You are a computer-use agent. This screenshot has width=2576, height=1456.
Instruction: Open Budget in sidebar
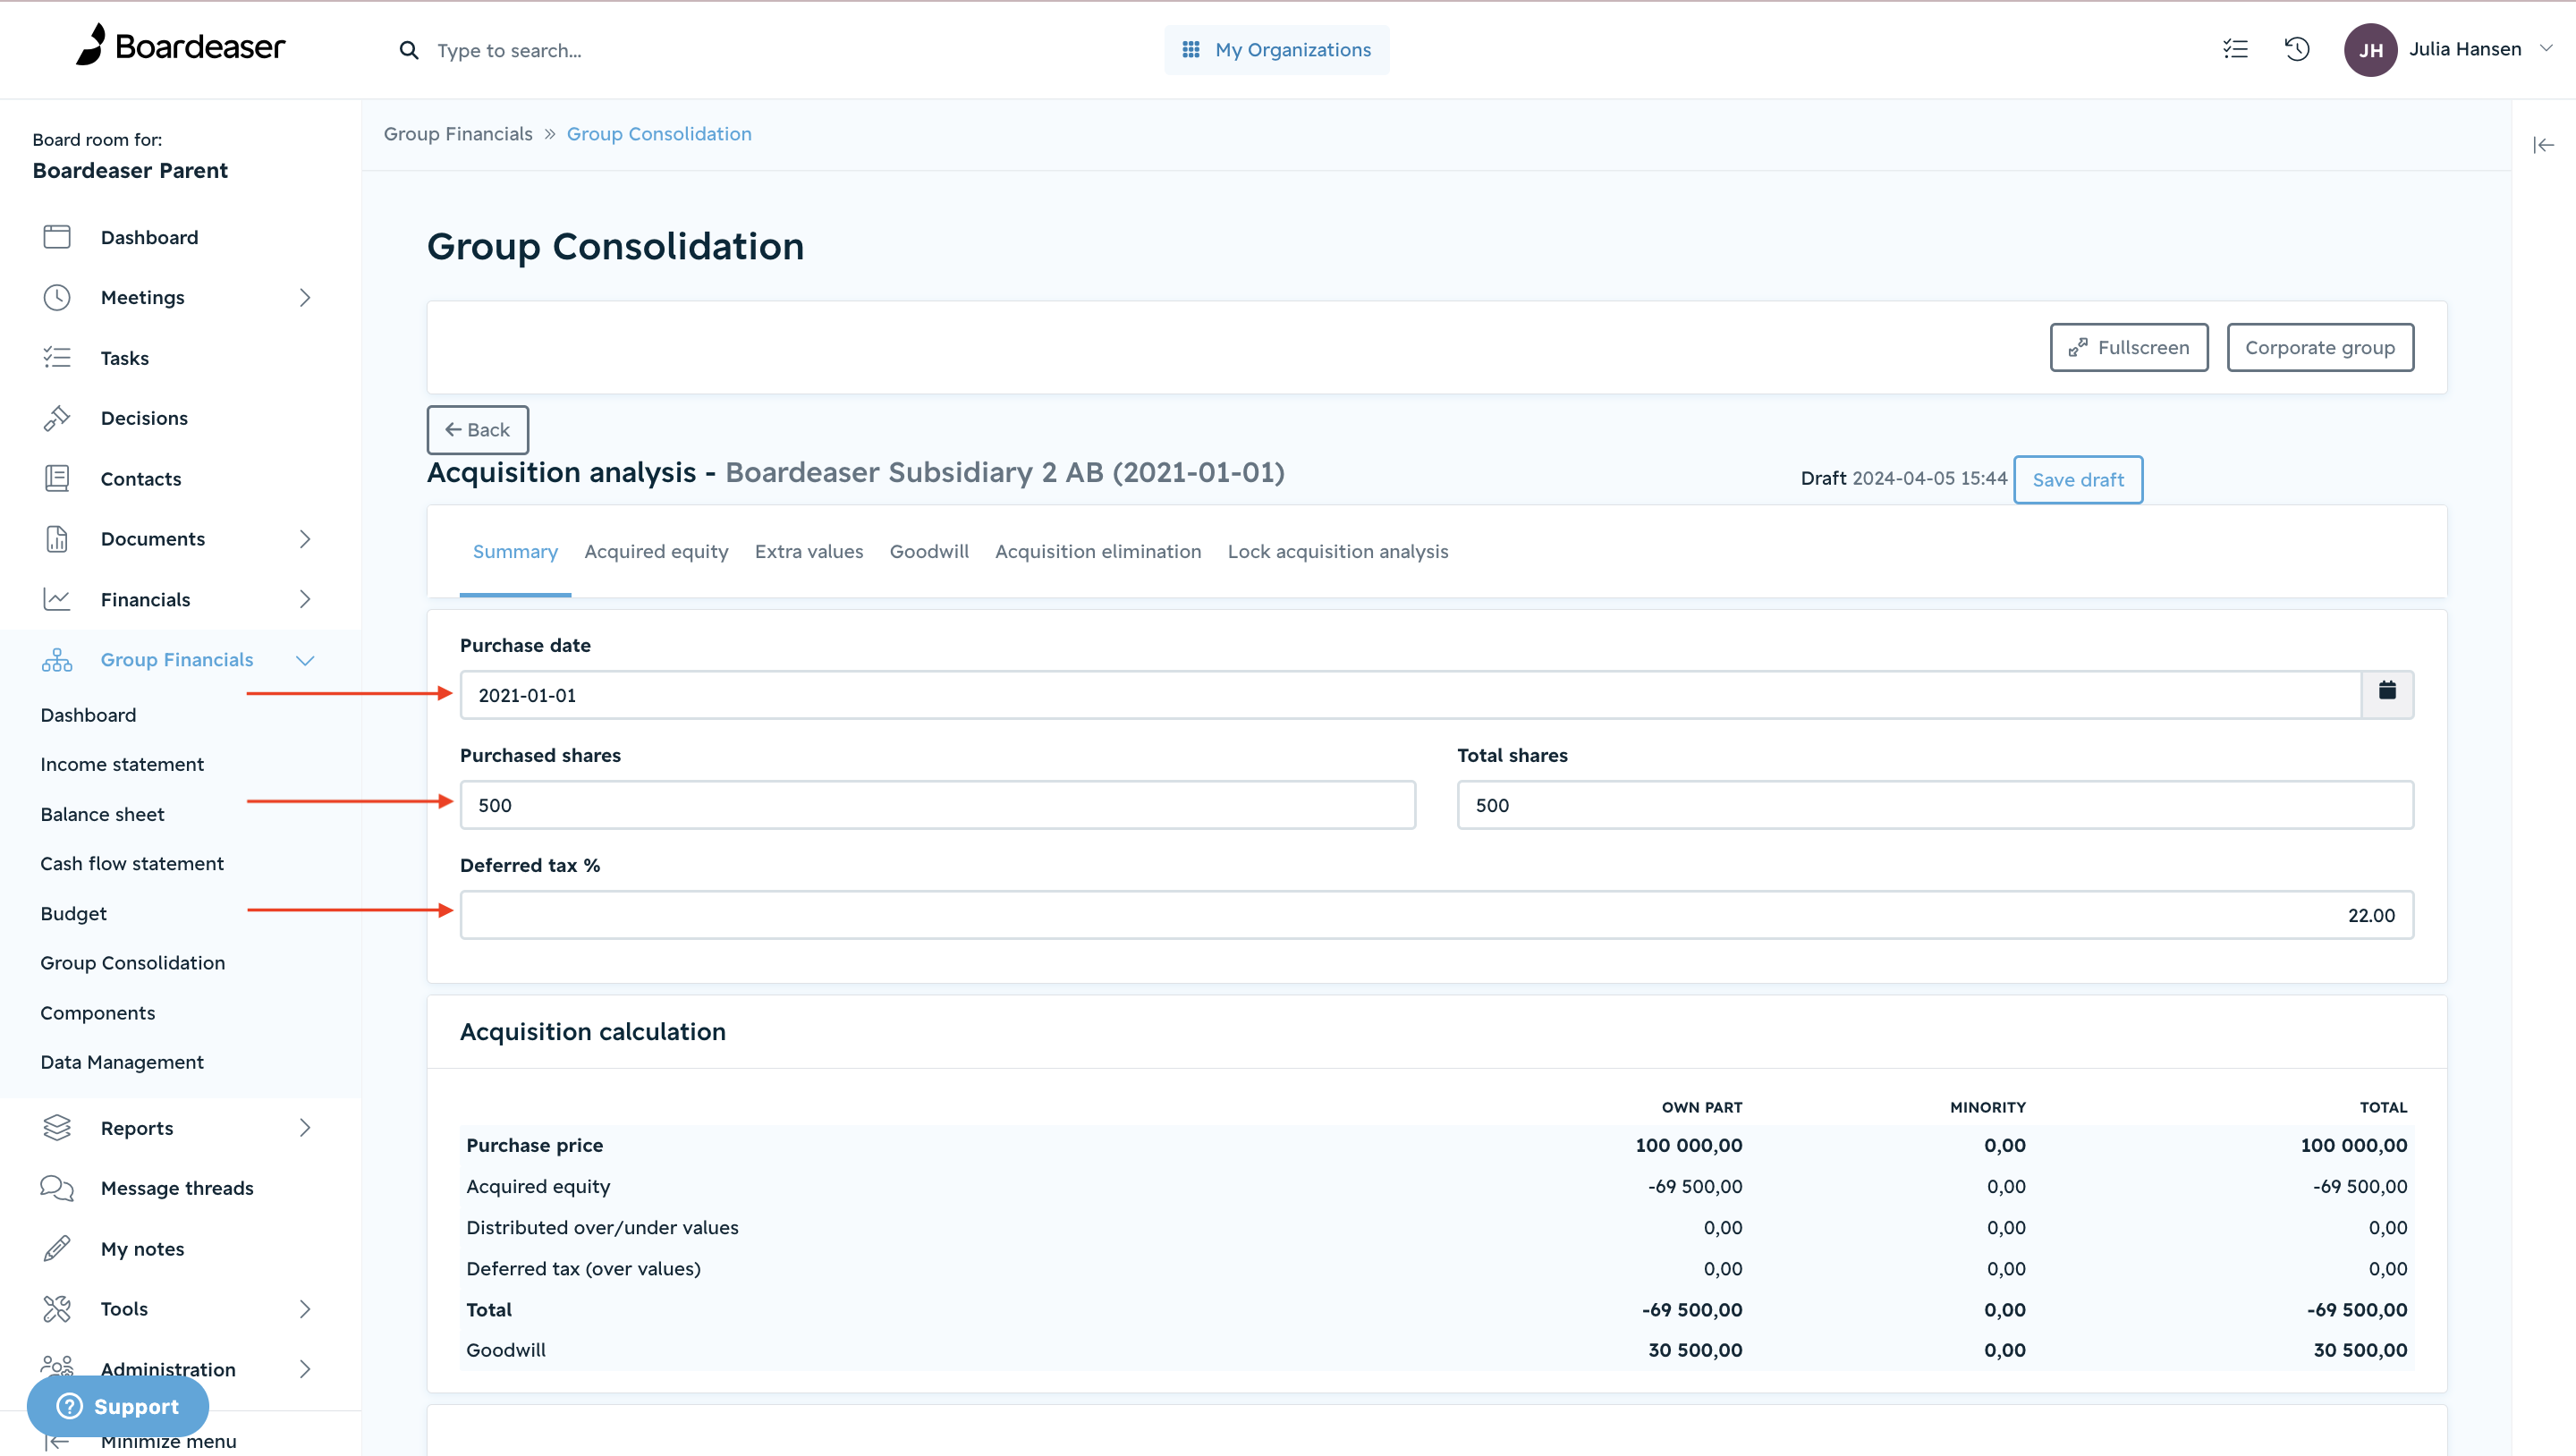pos(73,913)
